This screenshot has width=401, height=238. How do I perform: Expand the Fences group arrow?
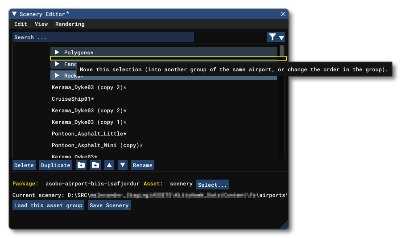(x=57, y=64)
